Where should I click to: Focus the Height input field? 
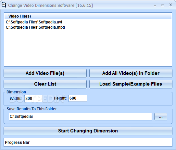(x=78, y=98)
